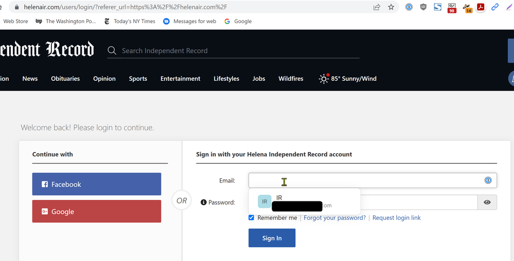
Task: Click the 1Password icon inside Email field
Action: pyautogui.click(x=488, y=180)
